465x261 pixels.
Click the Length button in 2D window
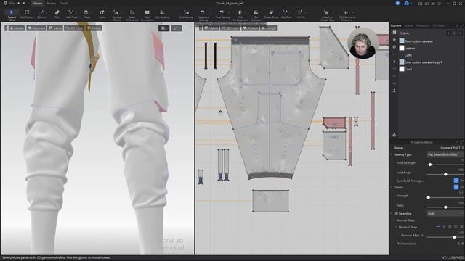point(268,28)
